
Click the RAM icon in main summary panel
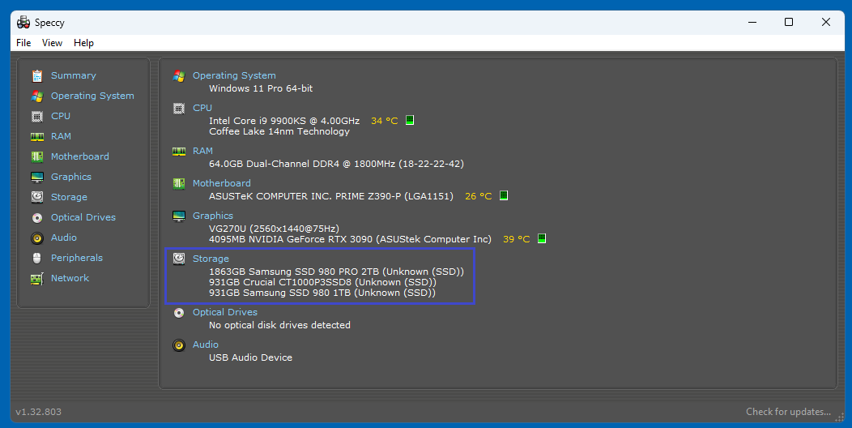[x=179, y=152]
